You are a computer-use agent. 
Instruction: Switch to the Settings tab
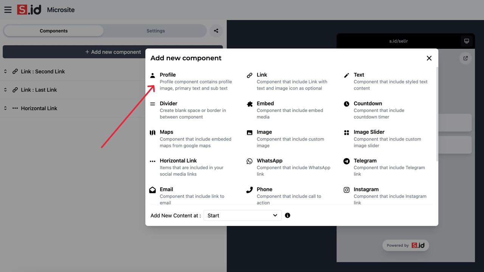pyautogui.click(x=155, y=31)
